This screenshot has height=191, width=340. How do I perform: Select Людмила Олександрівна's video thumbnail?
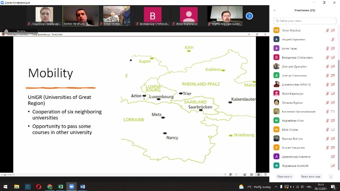(44, 16)
